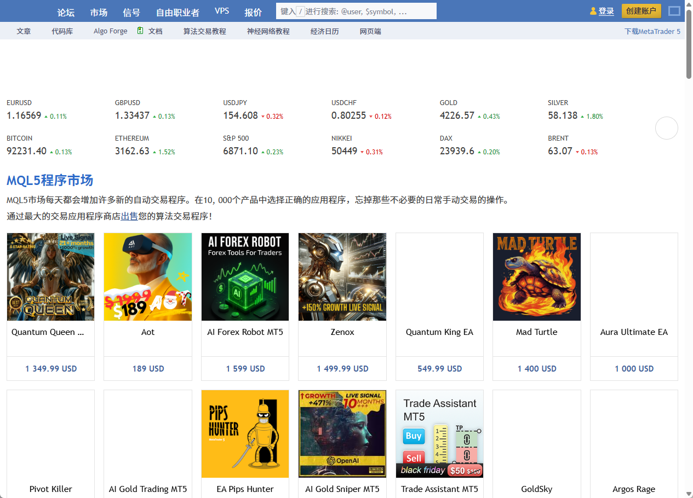Screen dimensions: 693x498
Task: Open the 市场 menu item
Action: tap(99, 12)
